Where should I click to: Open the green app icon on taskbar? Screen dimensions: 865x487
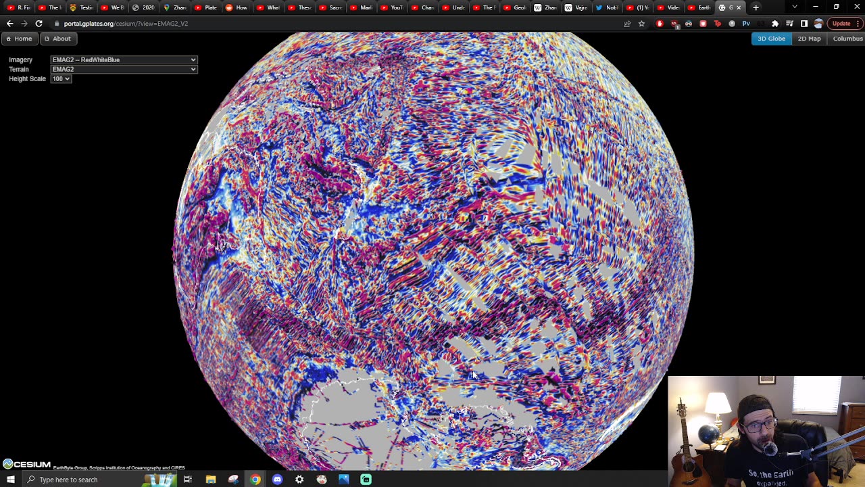pos(366,480)
